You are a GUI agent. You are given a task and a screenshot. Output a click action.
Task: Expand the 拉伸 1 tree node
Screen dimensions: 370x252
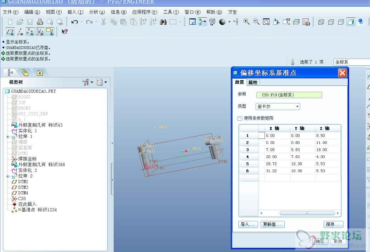coord(8,137)
